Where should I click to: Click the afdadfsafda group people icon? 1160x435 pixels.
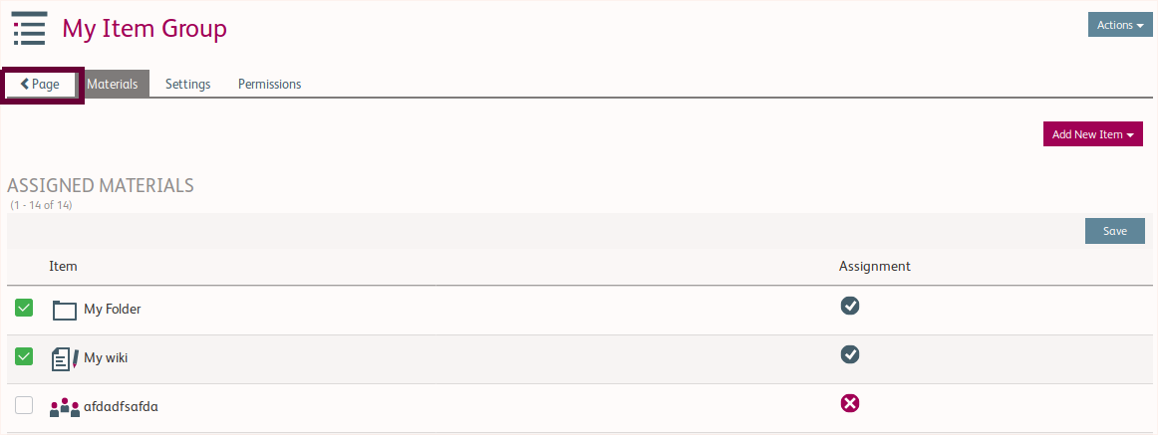coord(65,406)
